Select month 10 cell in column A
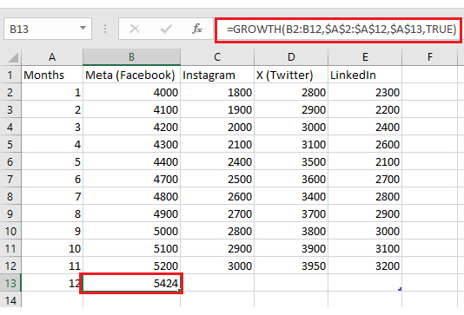 [52, 248]
